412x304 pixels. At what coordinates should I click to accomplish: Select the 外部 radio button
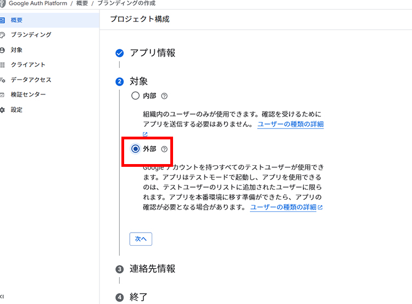click(135, 149)
